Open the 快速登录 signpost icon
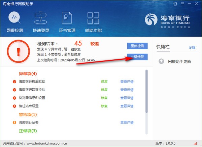 (x=41, y=18)
